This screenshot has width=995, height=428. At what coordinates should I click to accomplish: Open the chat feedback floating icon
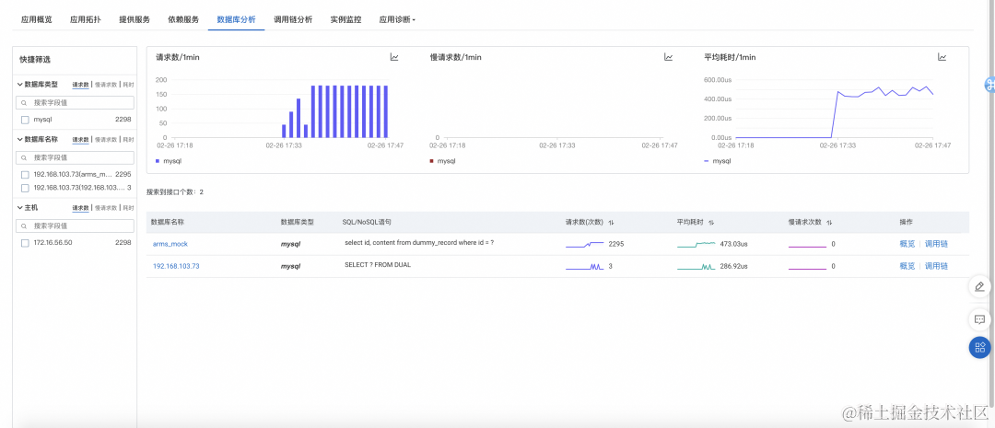click(x=979, y=319)
